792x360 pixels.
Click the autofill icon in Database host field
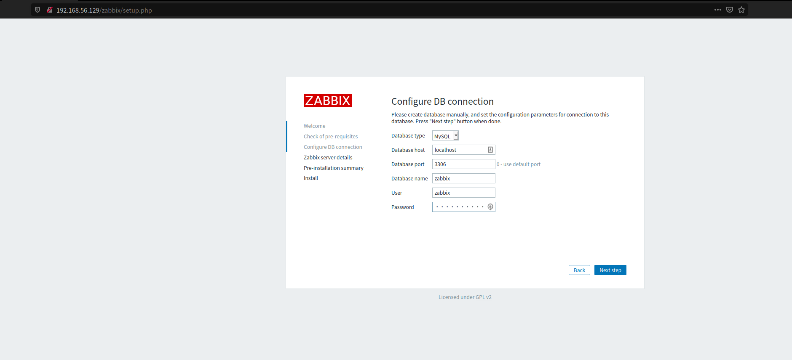pyautogui.click(x=490, y=150)
